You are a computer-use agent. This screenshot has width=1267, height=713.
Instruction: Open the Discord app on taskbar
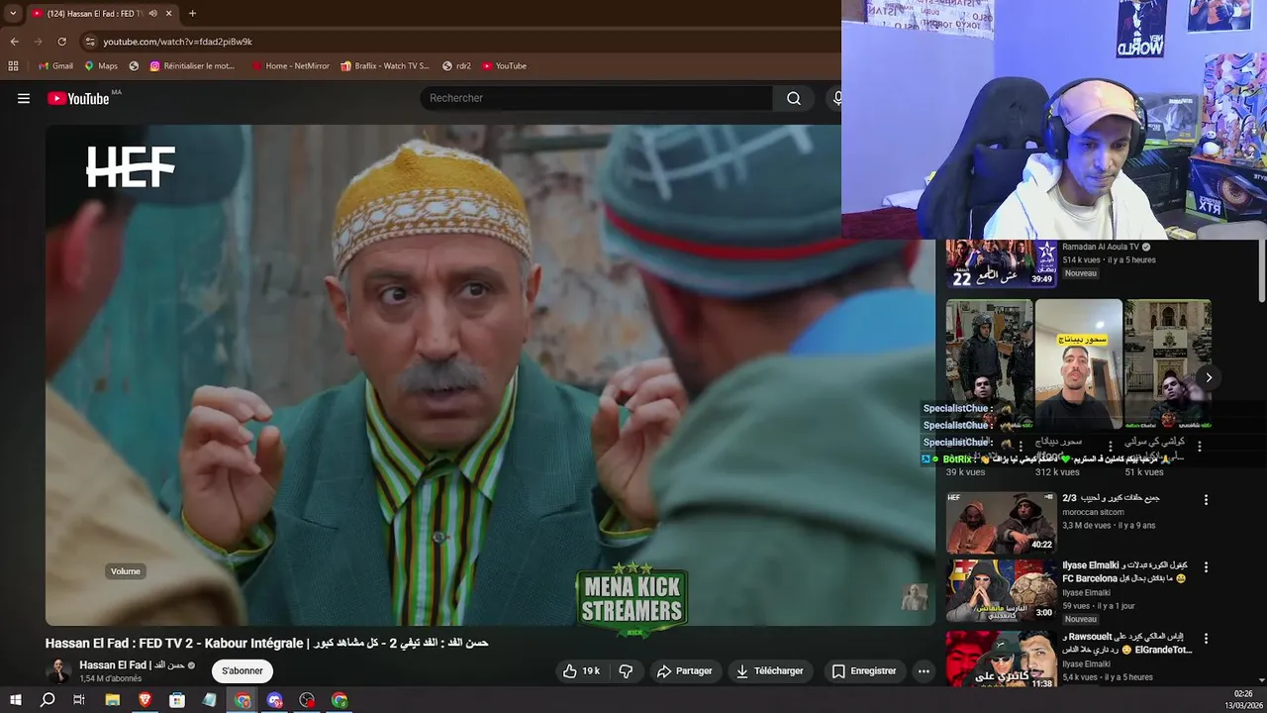click(274, 700)
